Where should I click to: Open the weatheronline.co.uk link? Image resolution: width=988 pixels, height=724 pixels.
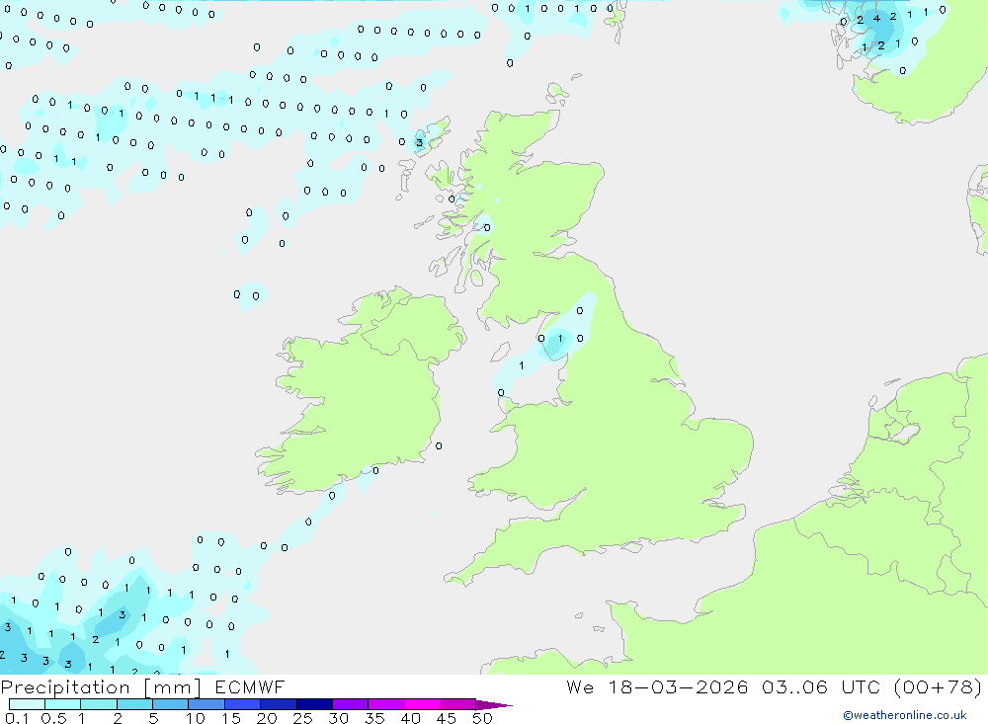pyautogui.click(x=905, y=715)
